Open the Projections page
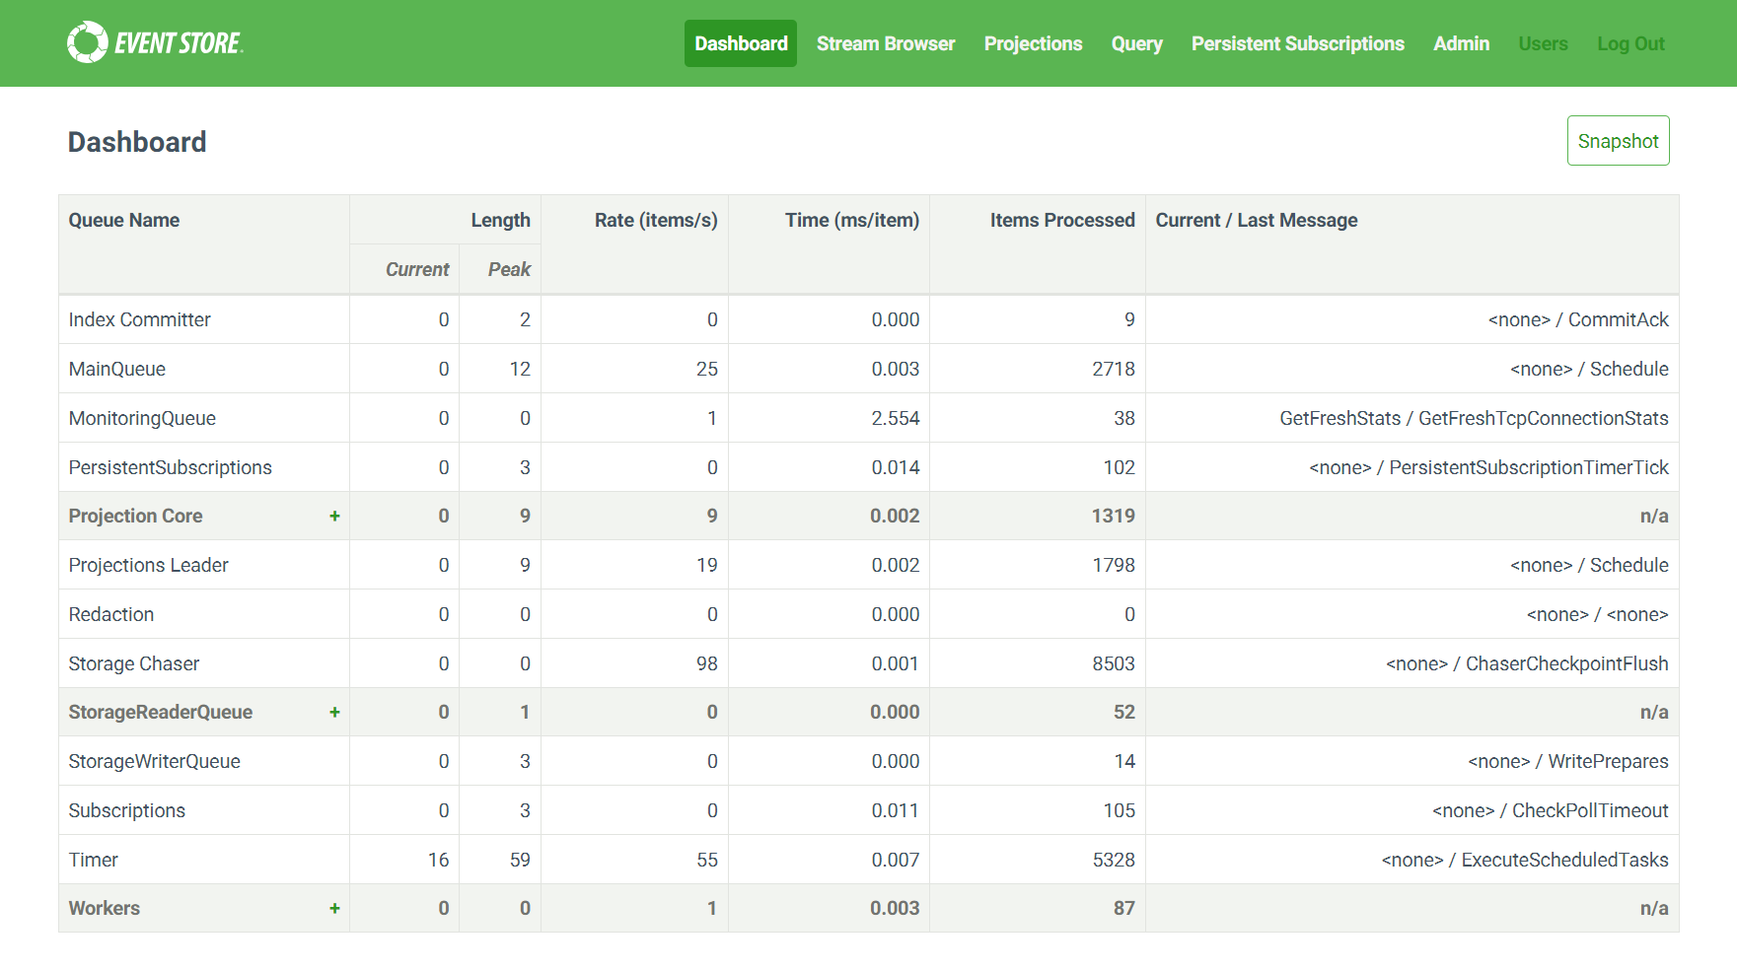This screenshot has width=1737, height=972. (x=1033, y=43)
